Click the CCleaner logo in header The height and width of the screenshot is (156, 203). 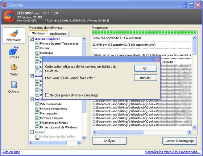coord(9,17)
